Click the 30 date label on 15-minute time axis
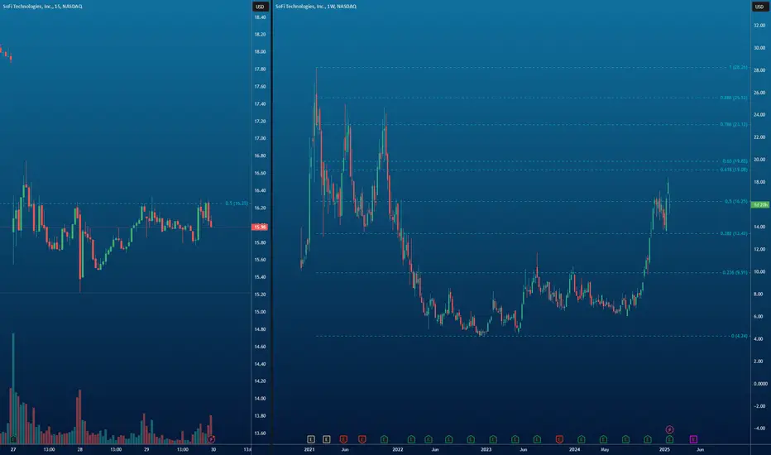Screen dimensions: 771x455 213,449
